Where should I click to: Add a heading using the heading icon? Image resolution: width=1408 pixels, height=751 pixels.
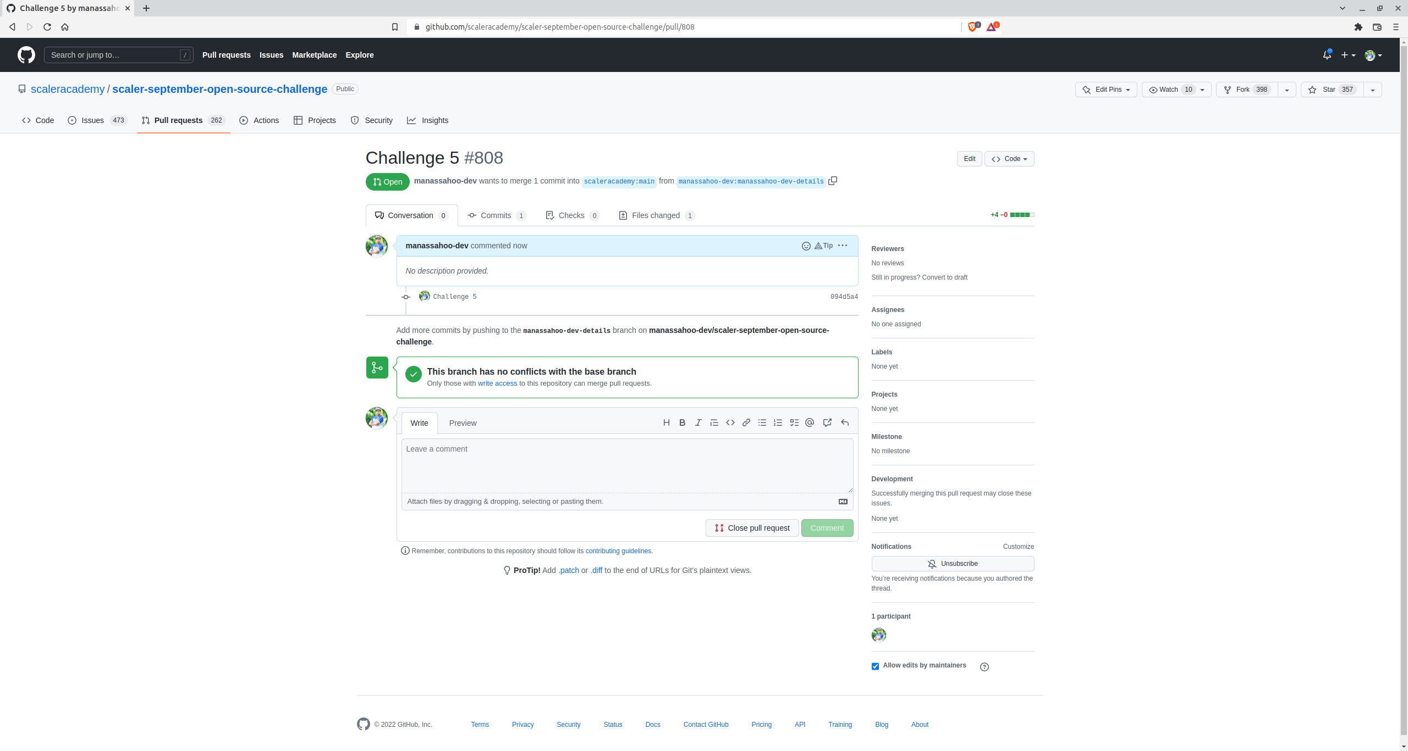666,422
